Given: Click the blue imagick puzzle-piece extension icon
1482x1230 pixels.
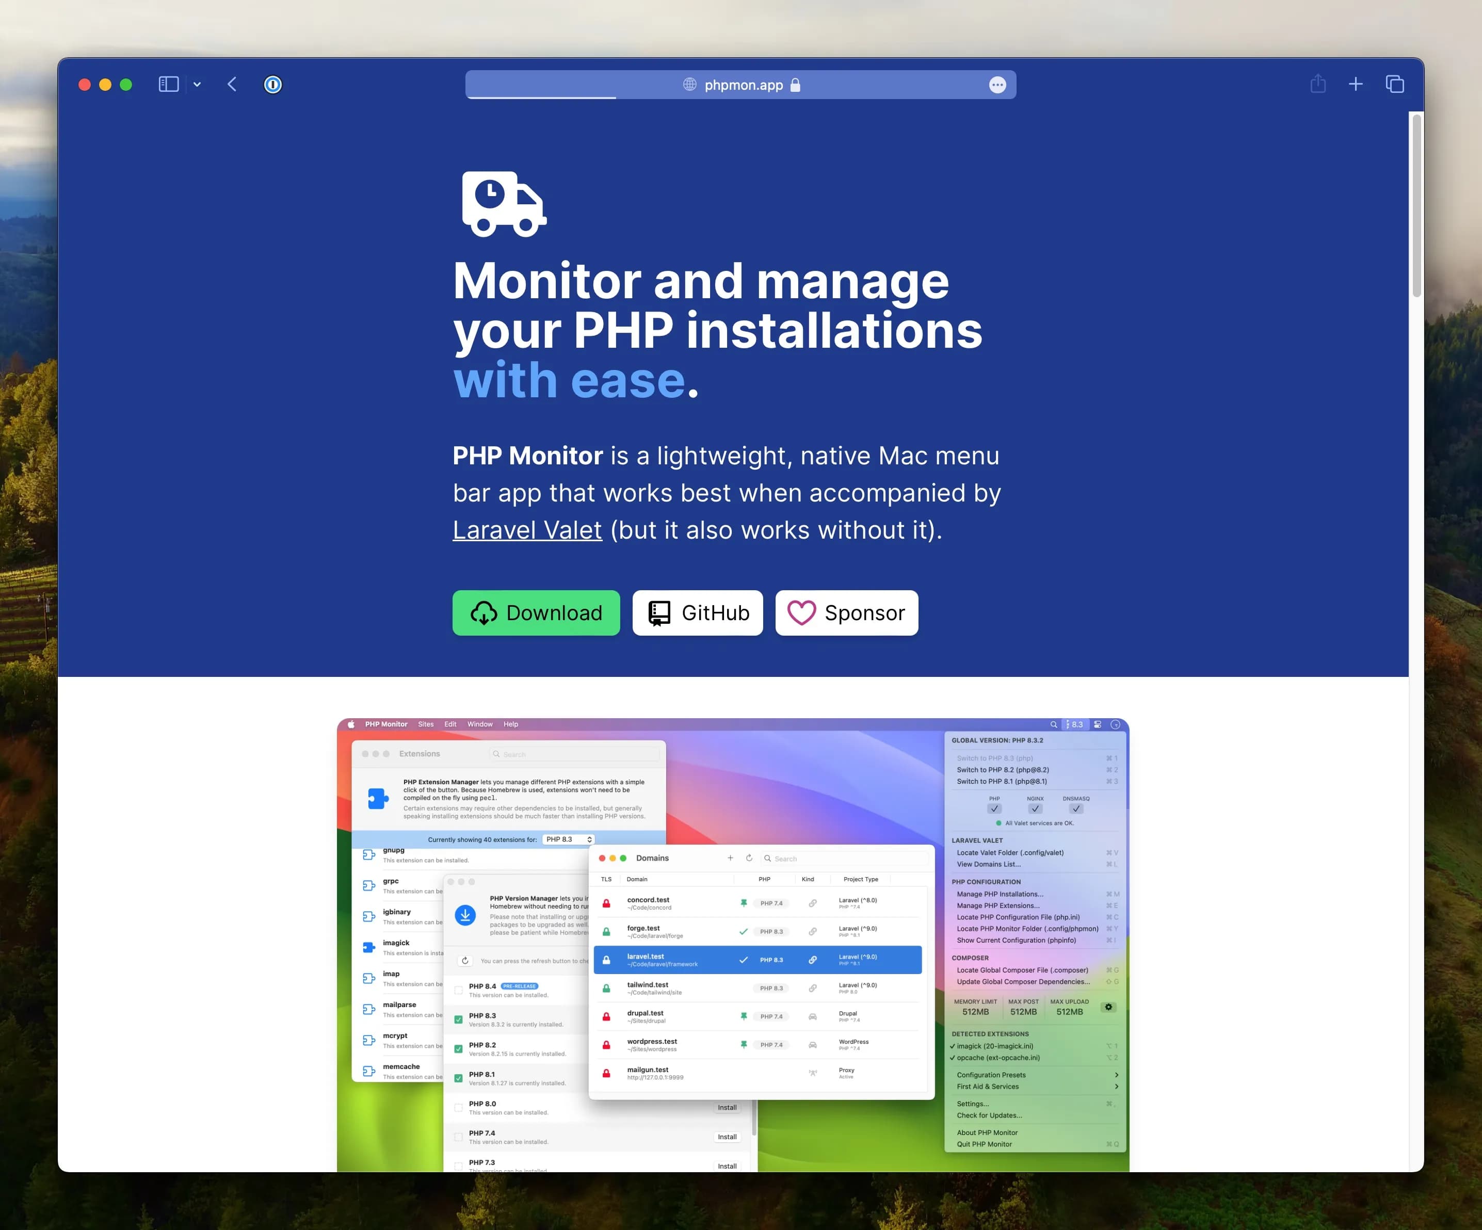Looking at the screenshot, I should [369, 948].
